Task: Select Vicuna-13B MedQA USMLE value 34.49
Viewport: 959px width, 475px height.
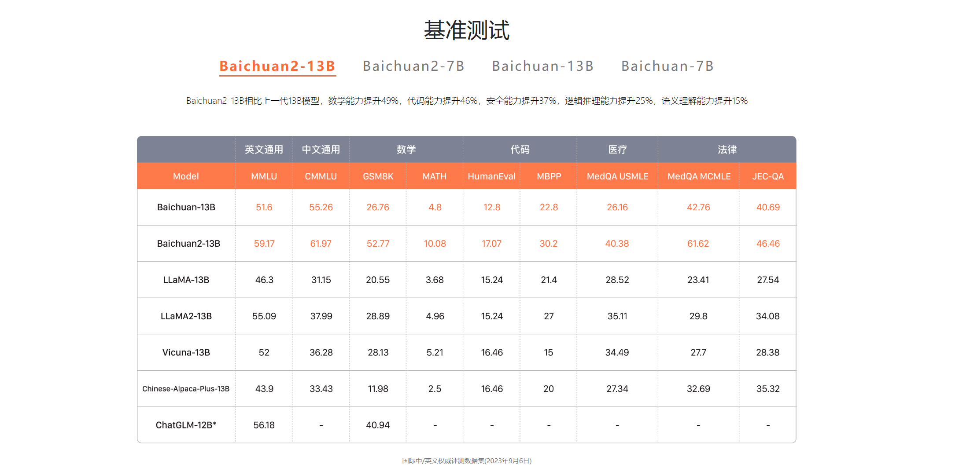Action: click(617, 352)
